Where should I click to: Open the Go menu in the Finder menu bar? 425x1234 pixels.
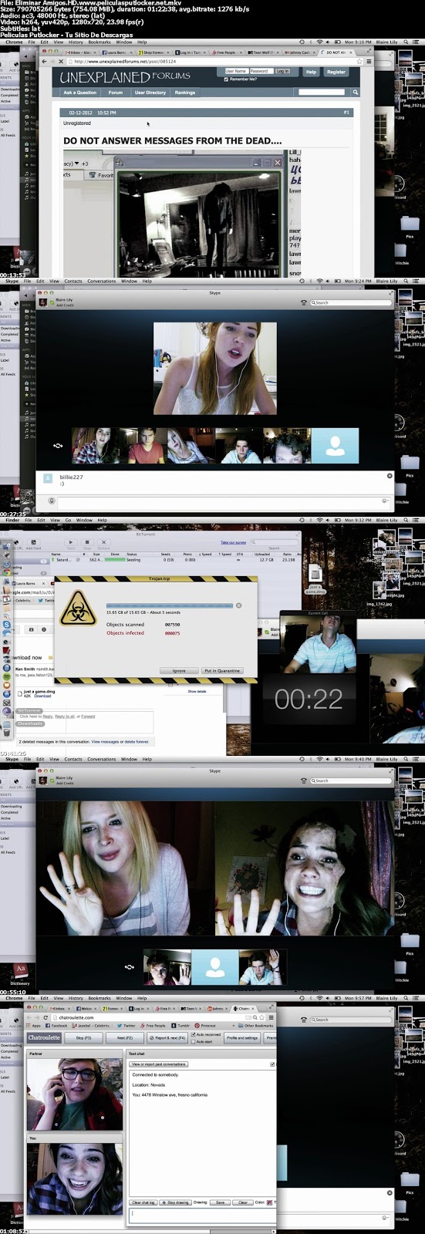(68, 520)
